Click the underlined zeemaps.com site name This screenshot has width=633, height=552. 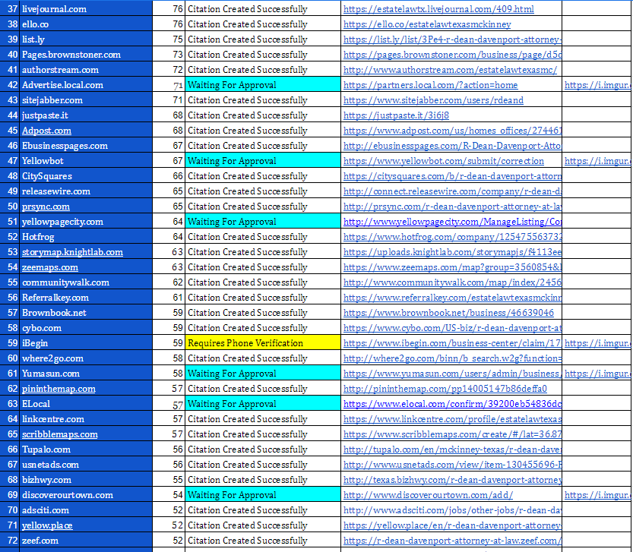49,267
